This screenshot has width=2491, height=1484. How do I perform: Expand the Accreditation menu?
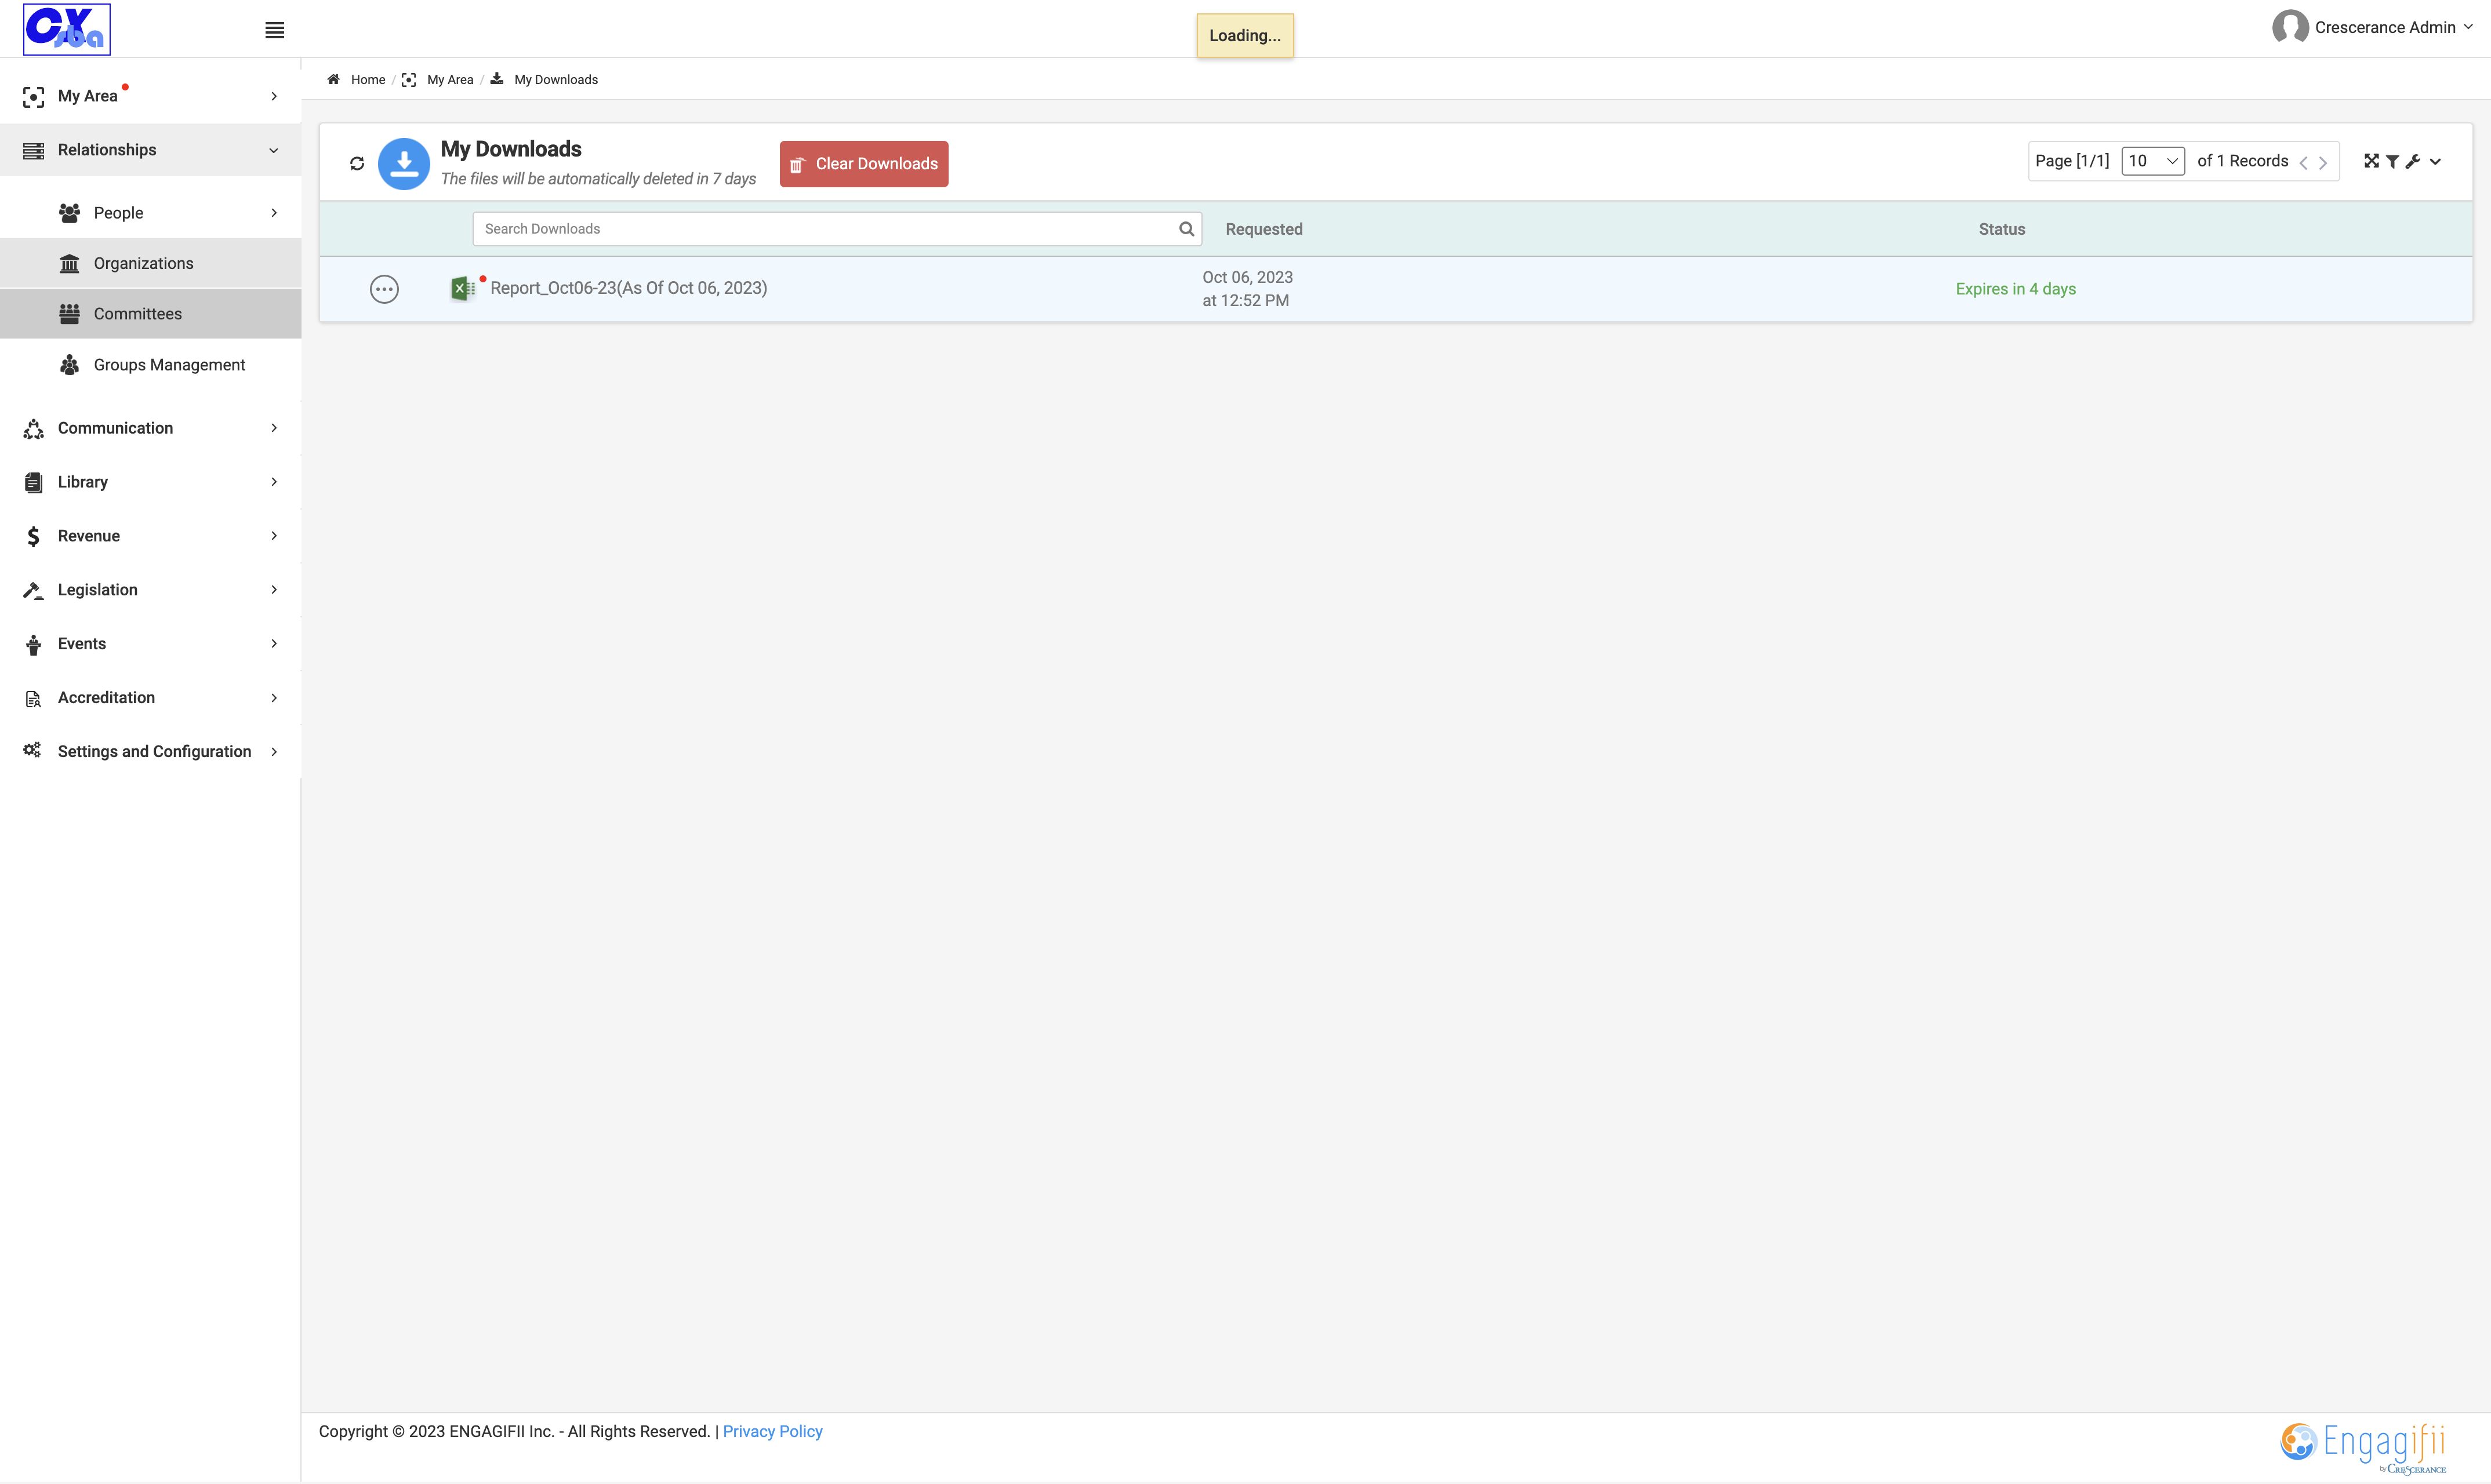pos(150,698)
